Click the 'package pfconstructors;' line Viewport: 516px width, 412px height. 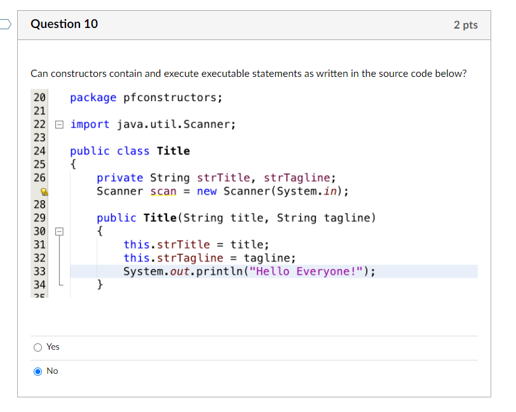pyautogui.click(x=146, y=98)
